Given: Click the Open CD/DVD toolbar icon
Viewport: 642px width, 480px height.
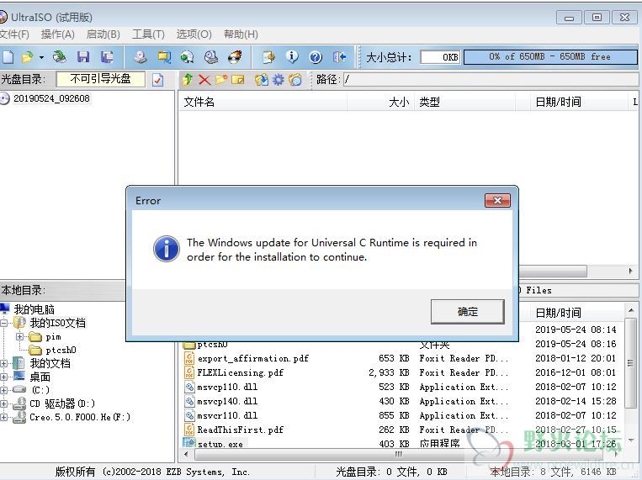Looking at the screenshot, I should [x=60, y=57].
